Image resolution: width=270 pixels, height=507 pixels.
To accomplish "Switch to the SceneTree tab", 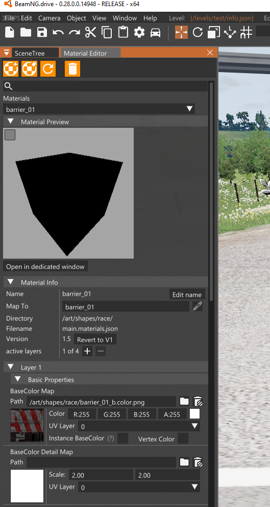I will (x=35, y=53).
